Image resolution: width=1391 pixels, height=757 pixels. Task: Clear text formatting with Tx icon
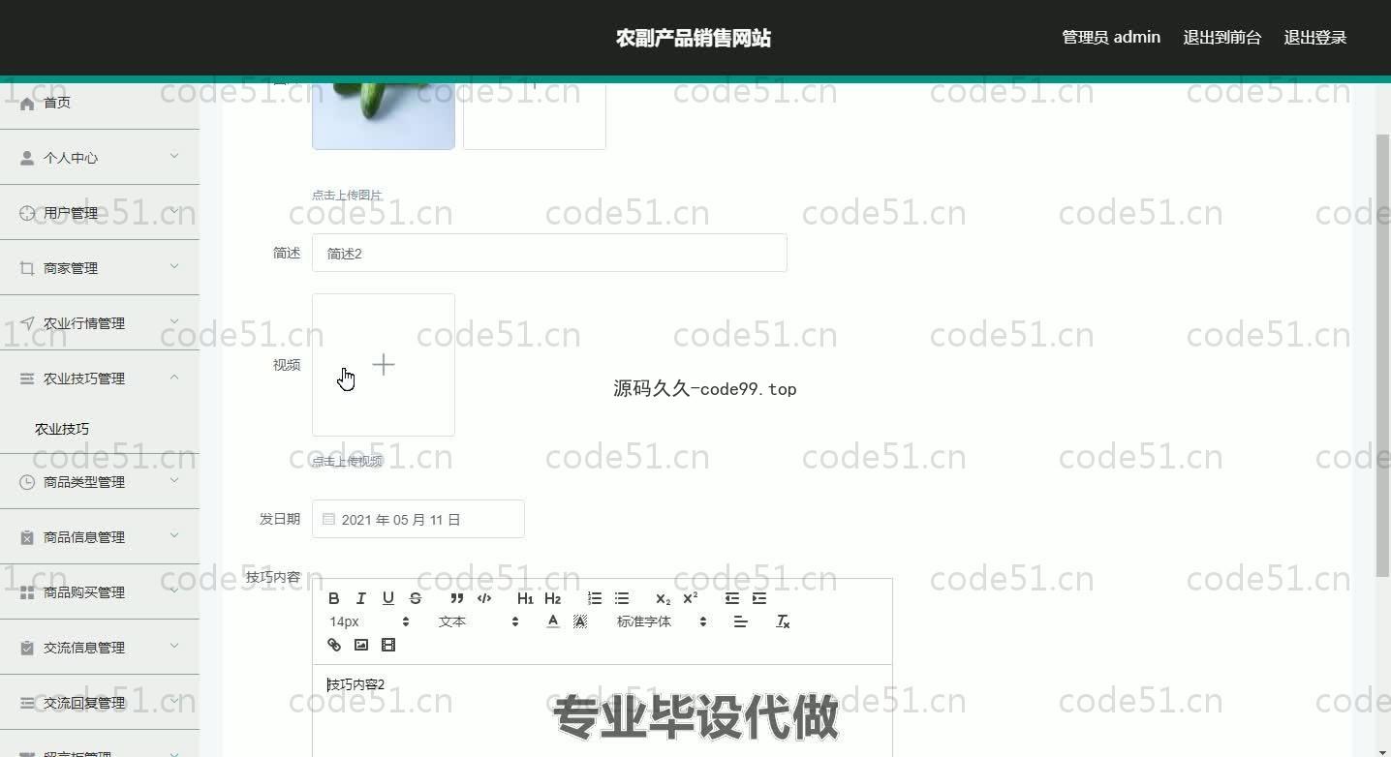pos(783,621)
